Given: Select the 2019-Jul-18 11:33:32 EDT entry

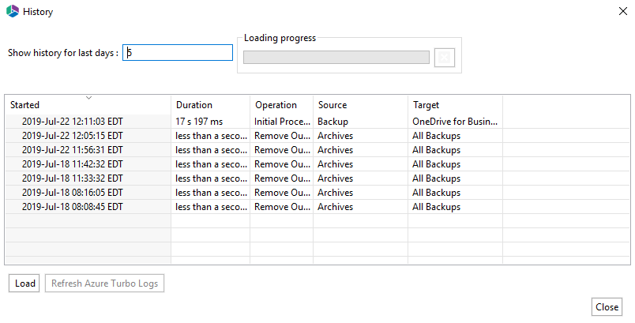Looking at the screenshot, I should [x=73, y=178].
